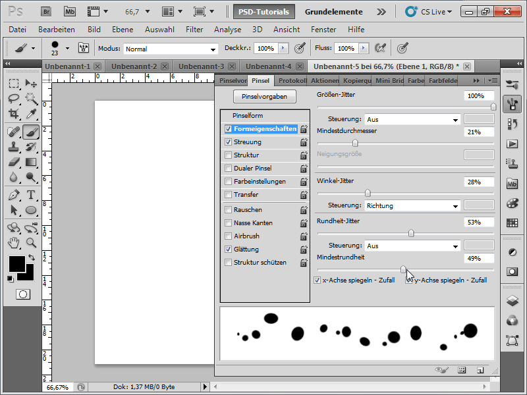The image size is (527, 395).
Task: Swap foreground and background colors
Action: click(x=32, y=257)
